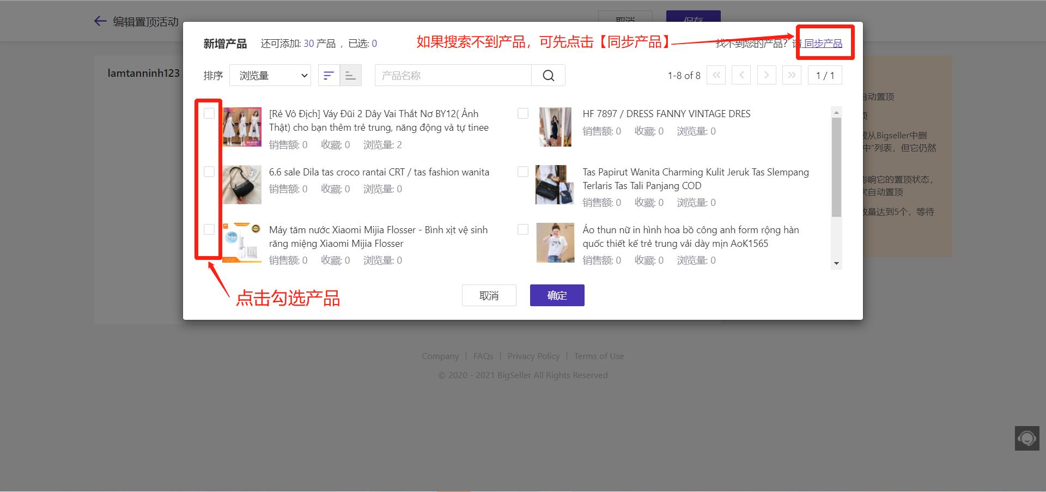Go to previous page arrow
Screen dimensions: 1046x492
tap(741, 76)
